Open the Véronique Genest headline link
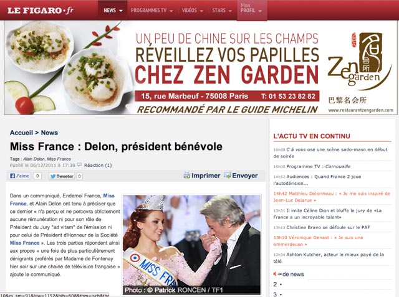The width and height of the screenshot is (399, 297). pyautogui.click(x=318, y=241)
